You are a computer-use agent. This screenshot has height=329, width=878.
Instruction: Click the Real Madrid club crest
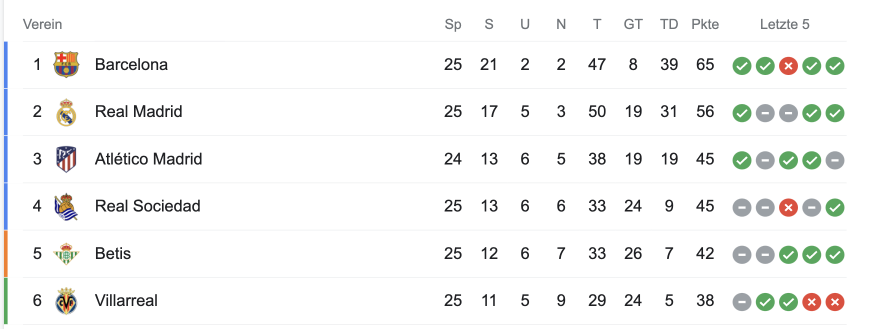tap(66, 112)
